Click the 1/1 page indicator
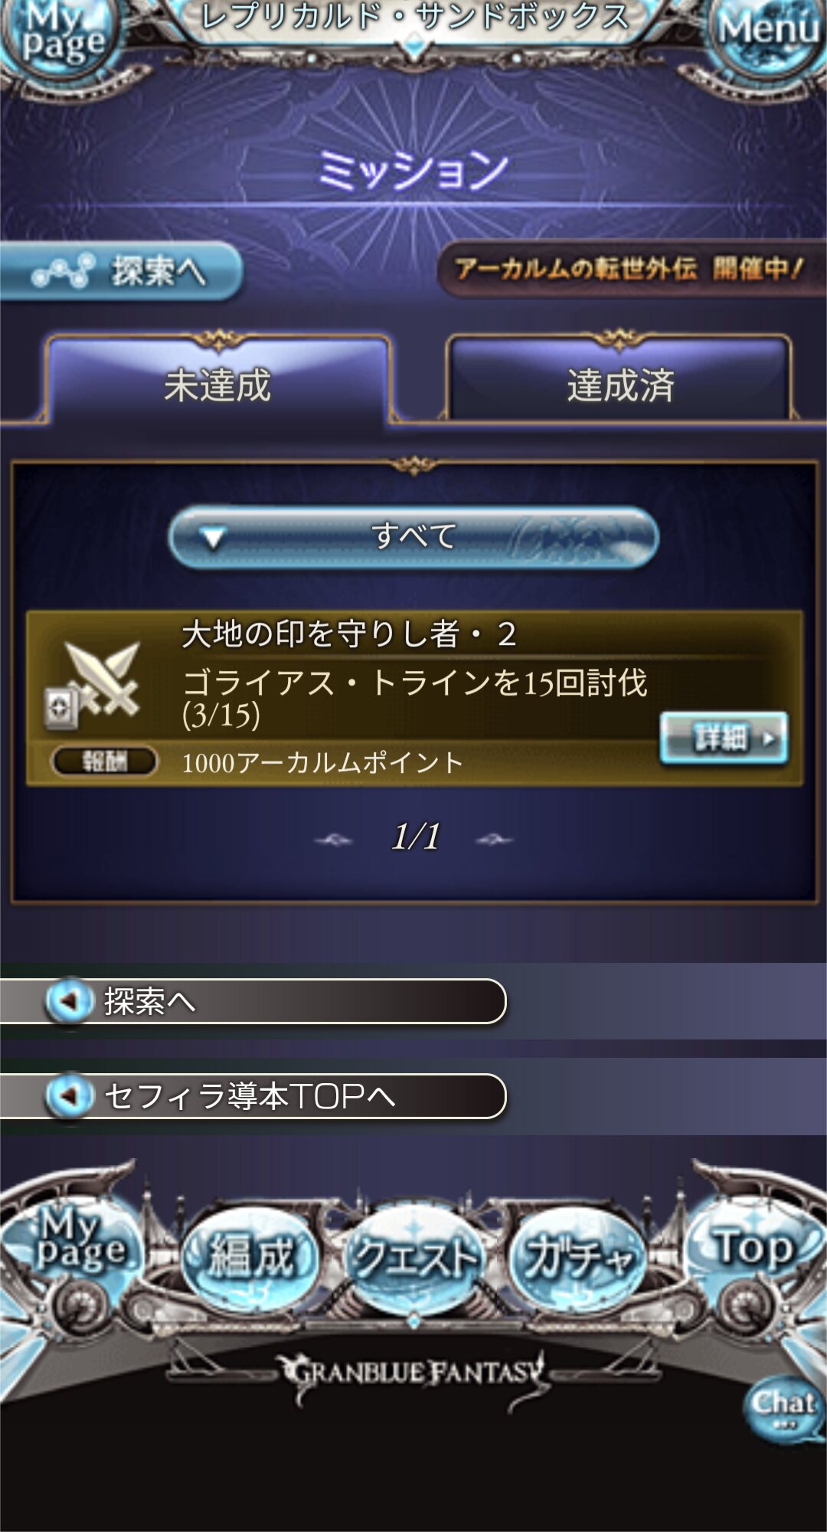 pyautogui.click(x=415, y=836)
